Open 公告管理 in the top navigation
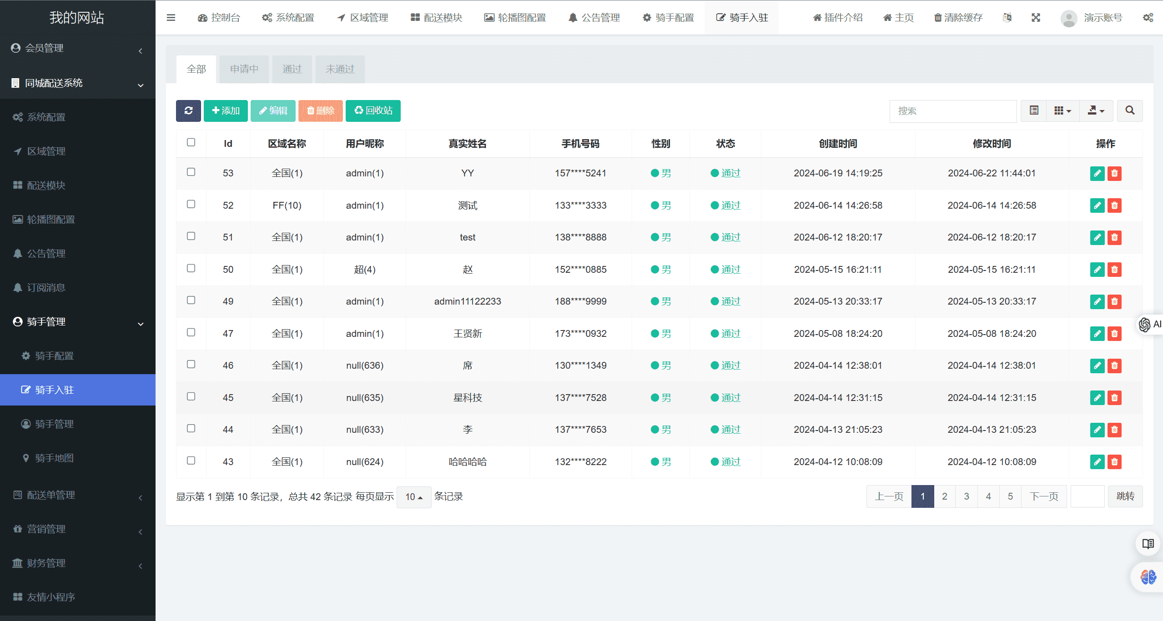Image resolution: width=1163 pixels, height=621 pixels. click(594, 18)
